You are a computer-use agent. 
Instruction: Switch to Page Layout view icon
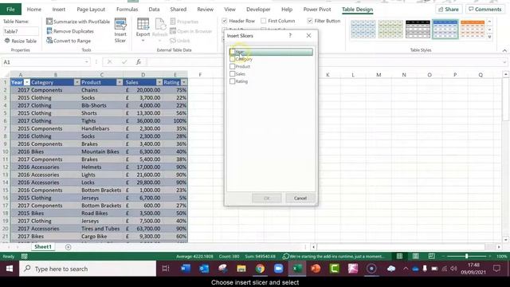click(416, 257)
